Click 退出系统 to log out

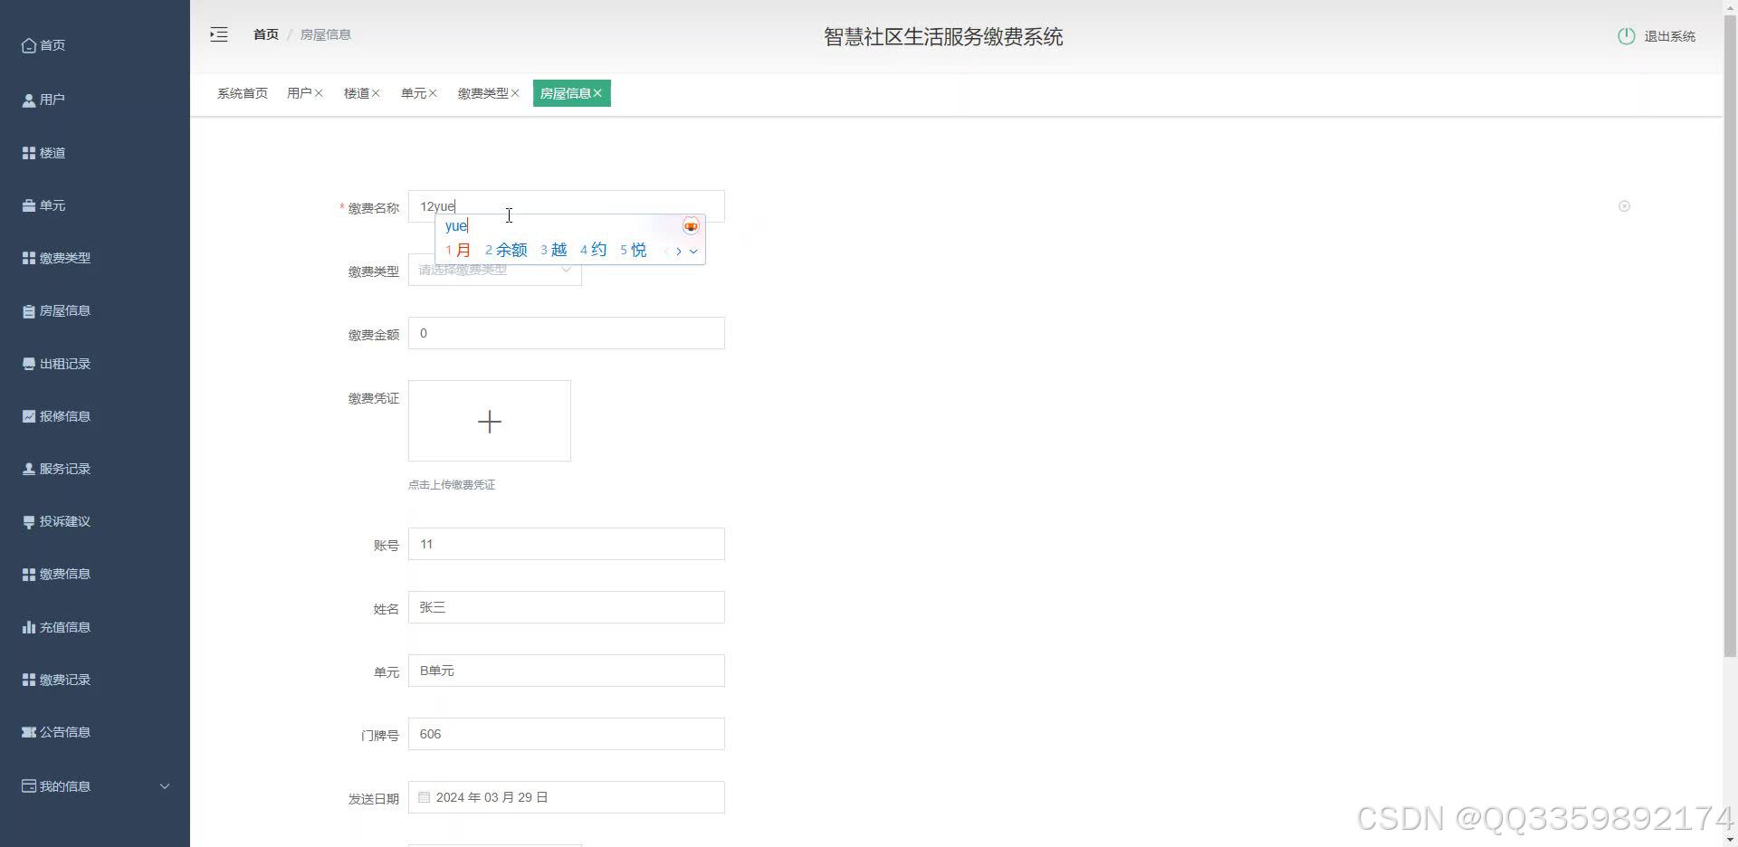point(1669,36)
